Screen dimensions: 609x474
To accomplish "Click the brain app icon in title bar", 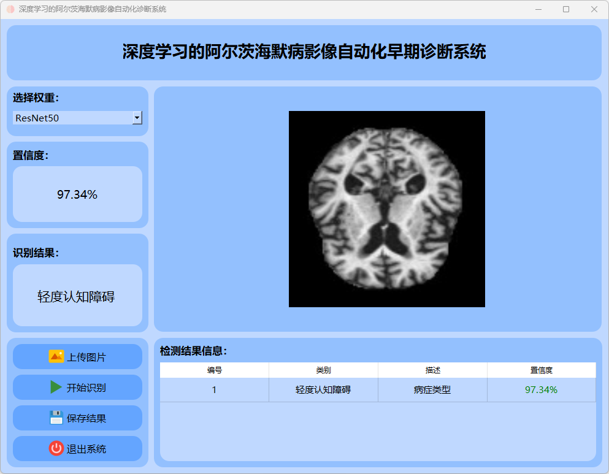I will click(10, 9).
